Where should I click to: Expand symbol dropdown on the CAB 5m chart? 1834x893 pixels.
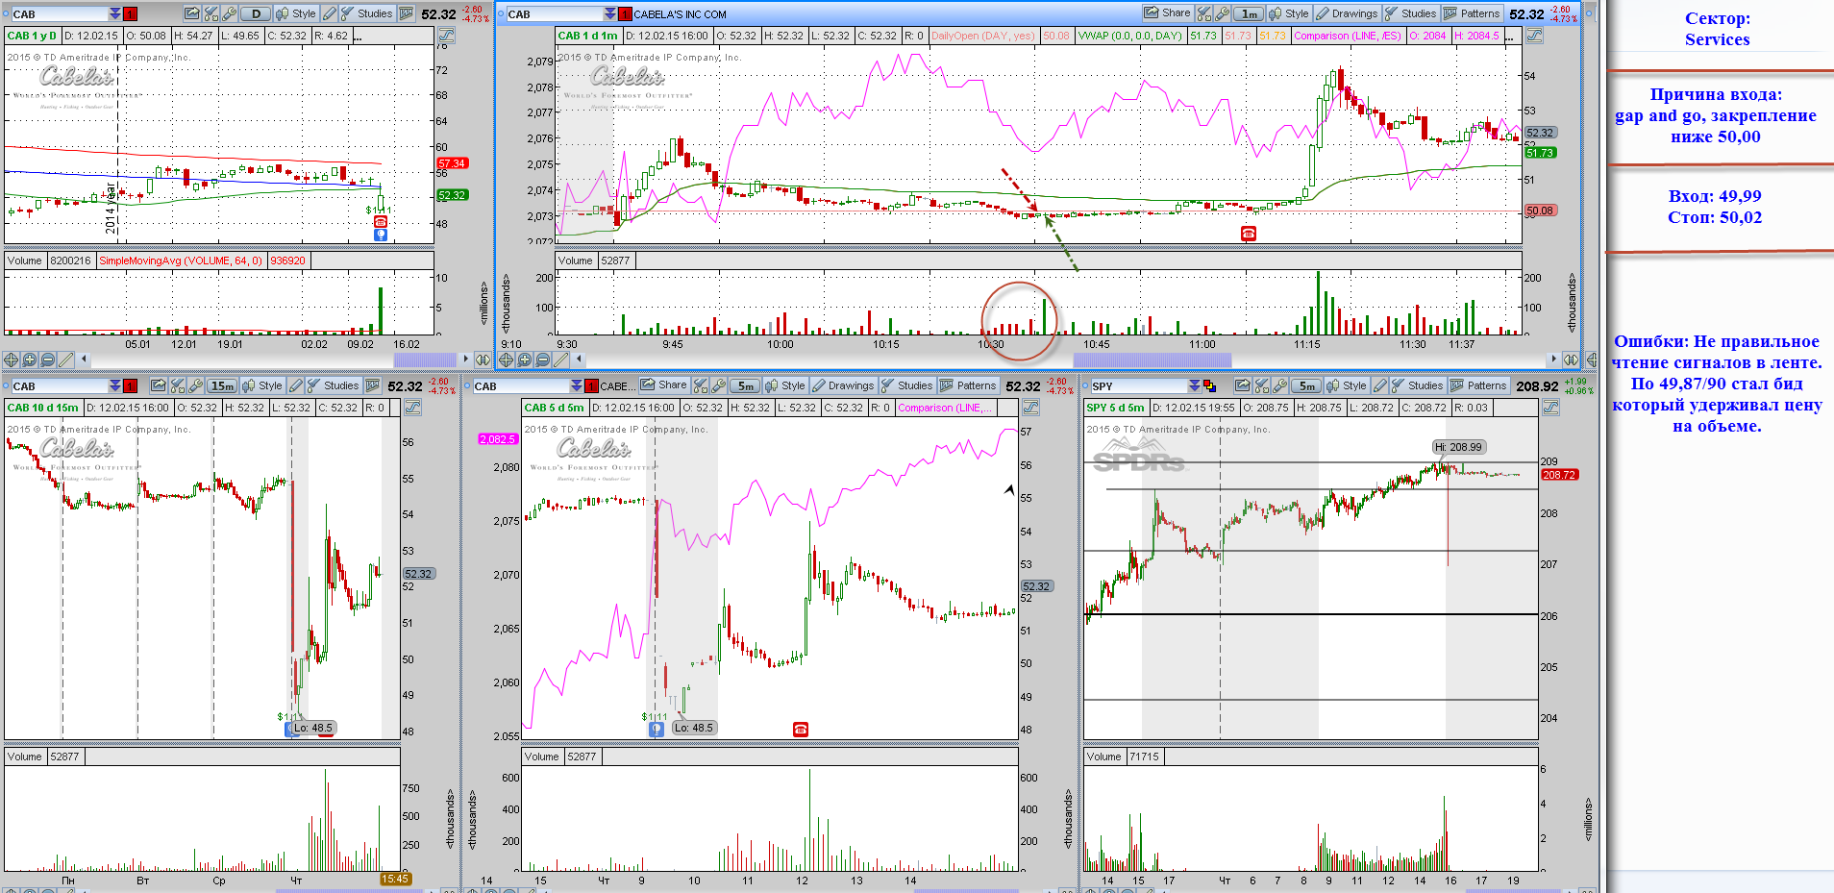click(x=577, y=385)
